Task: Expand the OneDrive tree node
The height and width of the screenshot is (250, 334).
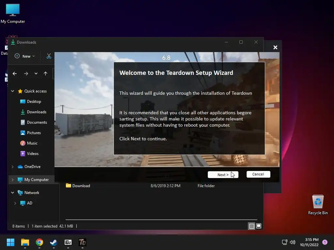Action: (x=13, y=167)
